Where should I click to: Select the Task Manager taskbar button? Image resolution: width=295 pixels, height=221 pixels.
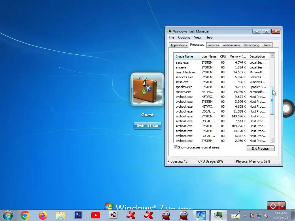[218, 215]
